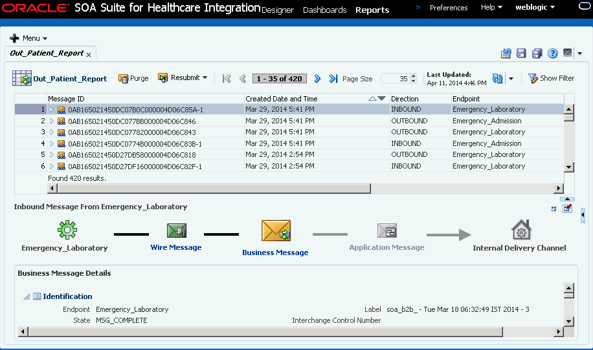Click the table horizontal scrollbar left arrow

pos(52,188)
